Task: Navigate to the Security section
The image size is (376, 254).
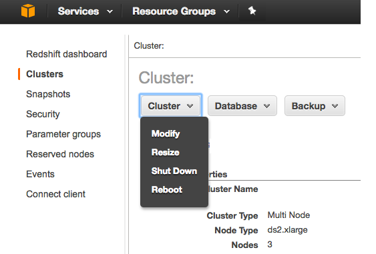Action: [43, 114]
